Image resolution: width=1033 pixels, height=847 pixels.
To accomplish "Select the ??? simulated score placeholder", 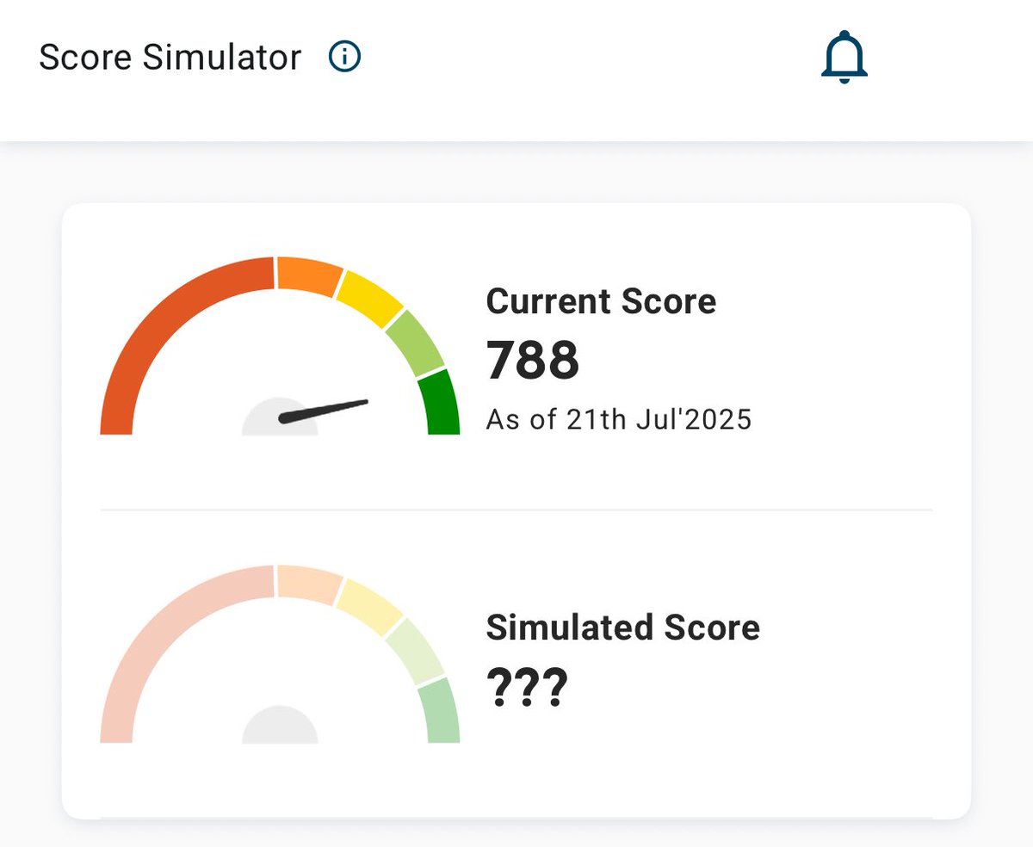I will (x=527, y=687).
